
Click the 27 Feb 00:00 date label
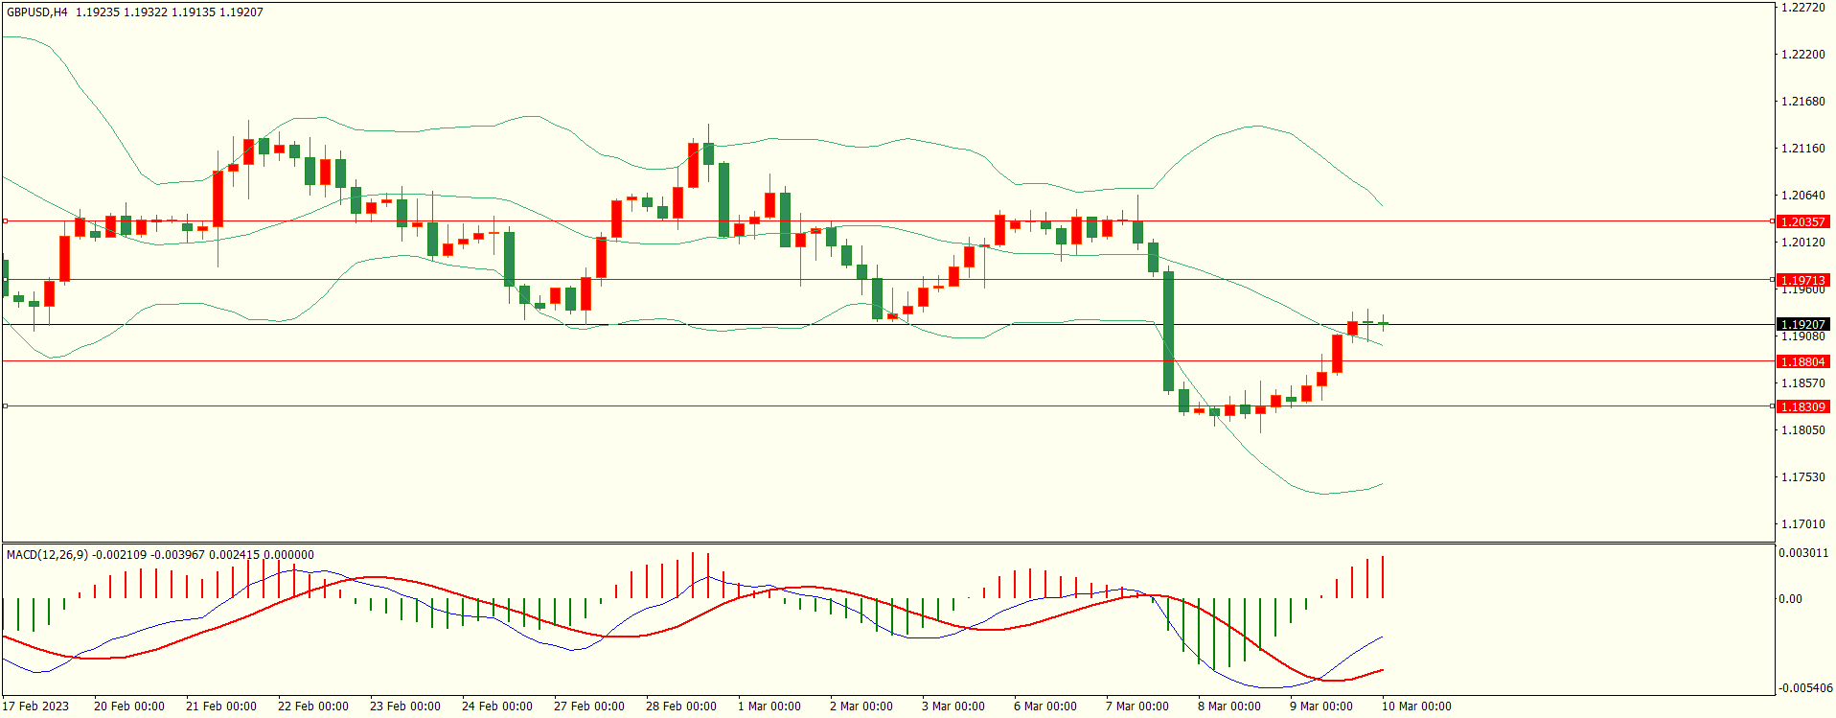(589, 706)
